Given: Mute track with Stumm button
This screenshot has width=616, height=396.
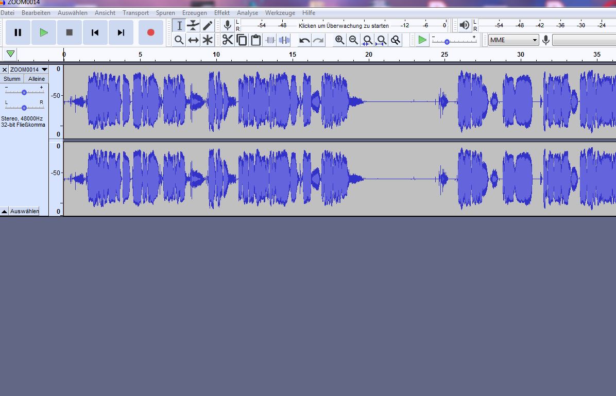Looking at the screenshot, I should click(12, 79).
